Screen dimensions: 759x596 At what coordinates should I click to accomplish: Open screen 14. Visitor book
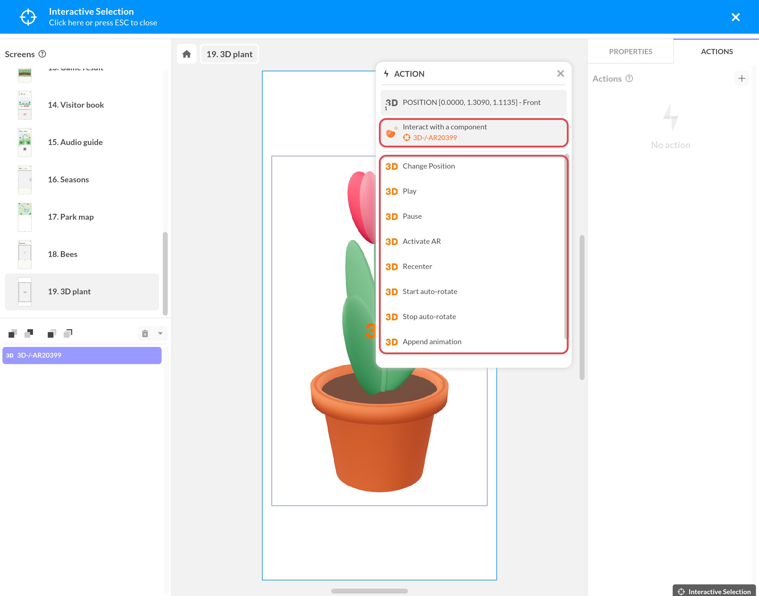pos(82,105)
